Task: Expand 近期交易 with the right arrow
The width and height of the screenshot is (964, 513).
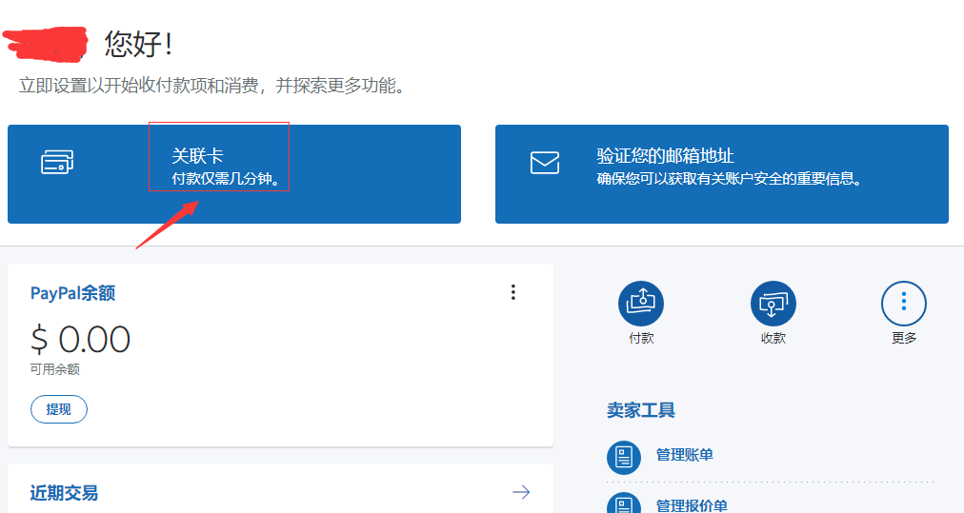Action: (521, 492)
